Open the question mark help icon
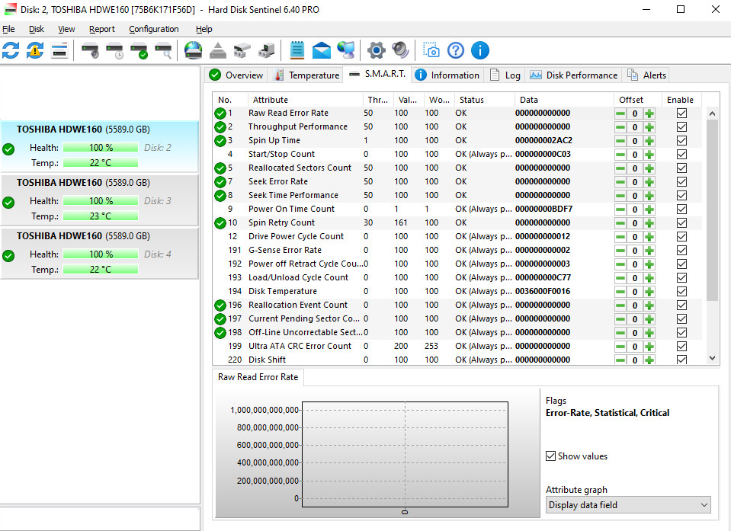This screenshot has width=731, height=531. pyautogui.click(x=456, y=50)
